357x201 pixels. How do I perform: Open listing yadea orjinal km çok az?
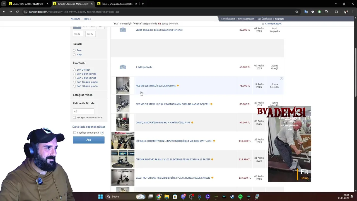159,30
